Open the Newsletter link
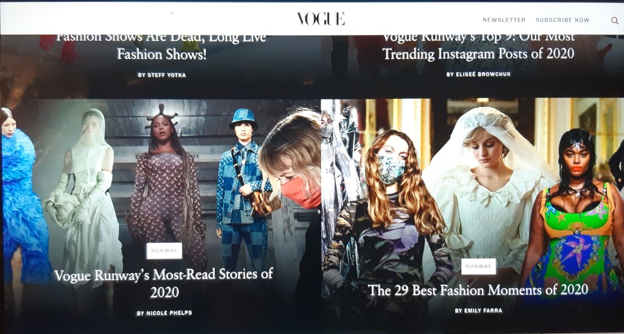The image size is (624, 334). [x=504, y=20]
